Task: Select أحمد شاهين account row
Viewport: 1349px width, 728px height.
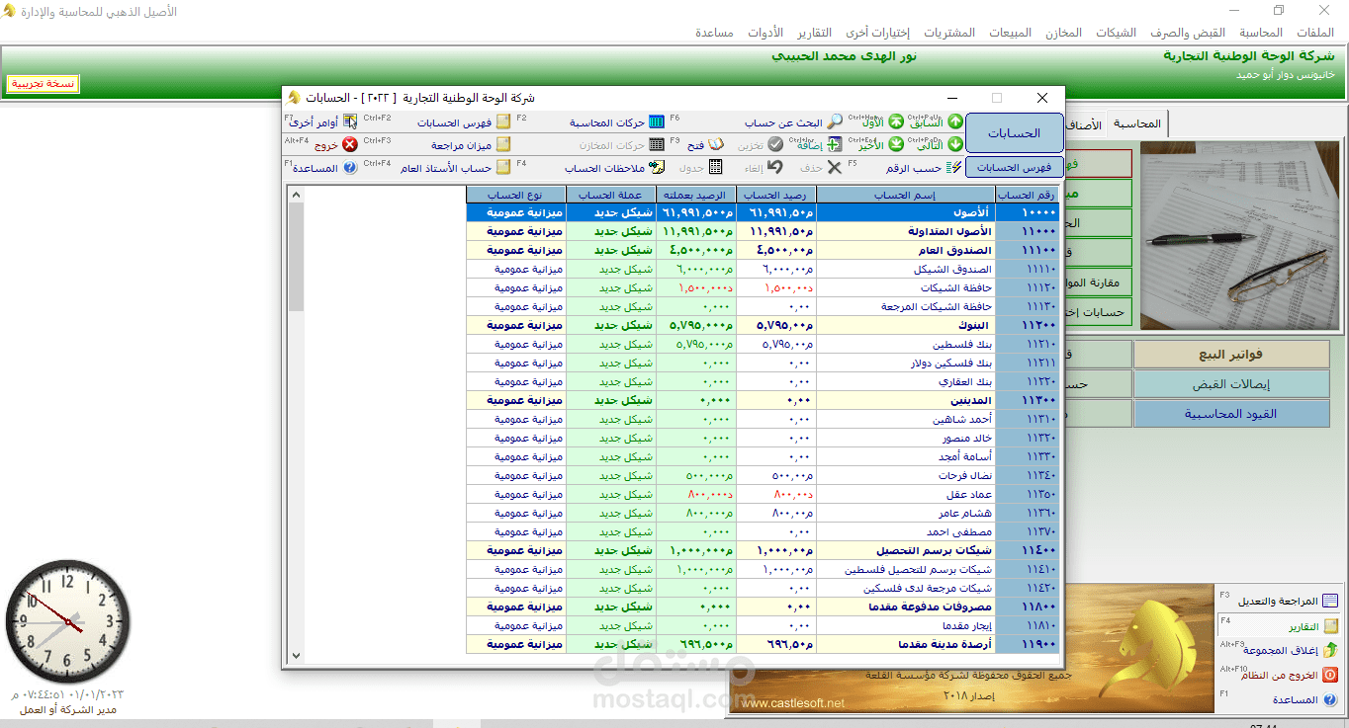Action: tap(762, 419)
